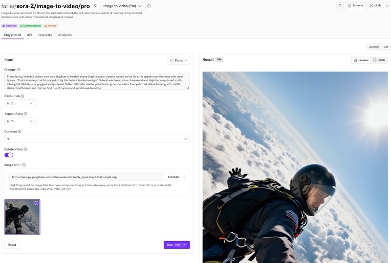
Task: Switch result view to JSON
Action: point(379,60)
